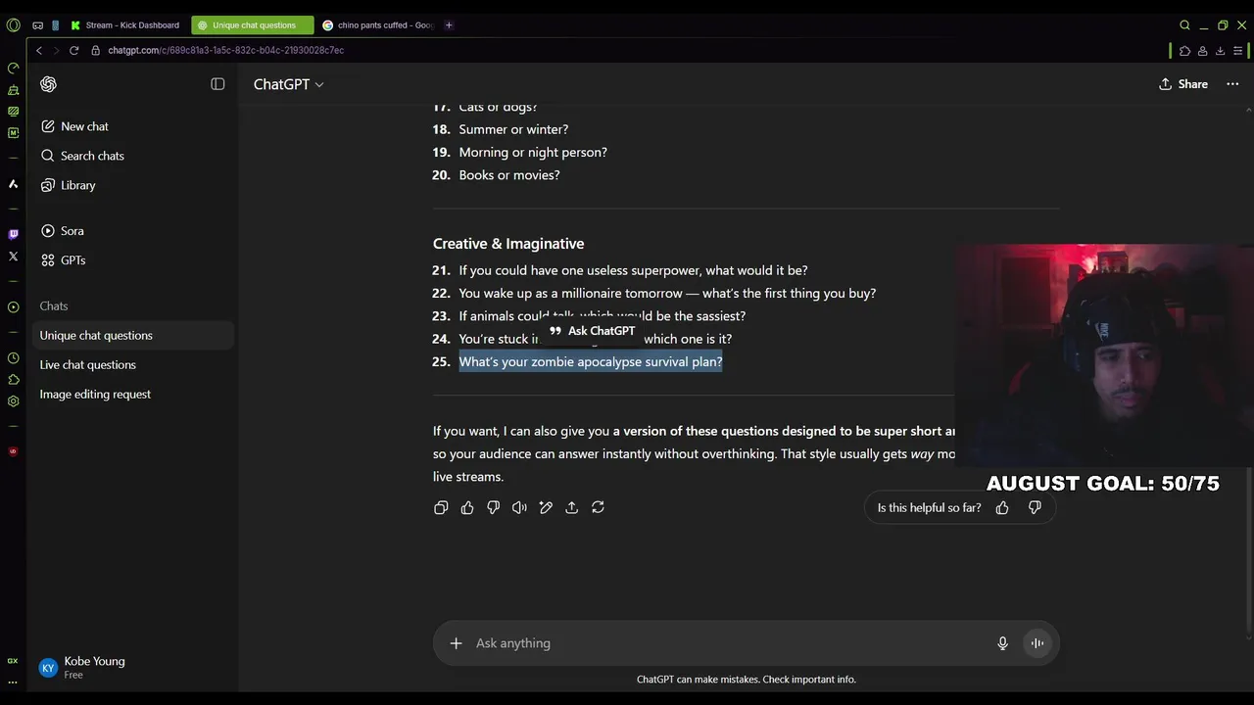Switch to the chino pants cuffed Google tab
This screenshot has width=1254, height=705.
click(x=378, y=25)
